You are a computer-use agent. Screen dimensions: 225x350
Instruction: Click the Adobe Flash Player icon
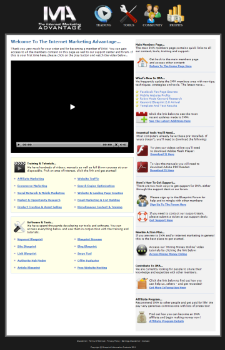click(x=142, y=151)
